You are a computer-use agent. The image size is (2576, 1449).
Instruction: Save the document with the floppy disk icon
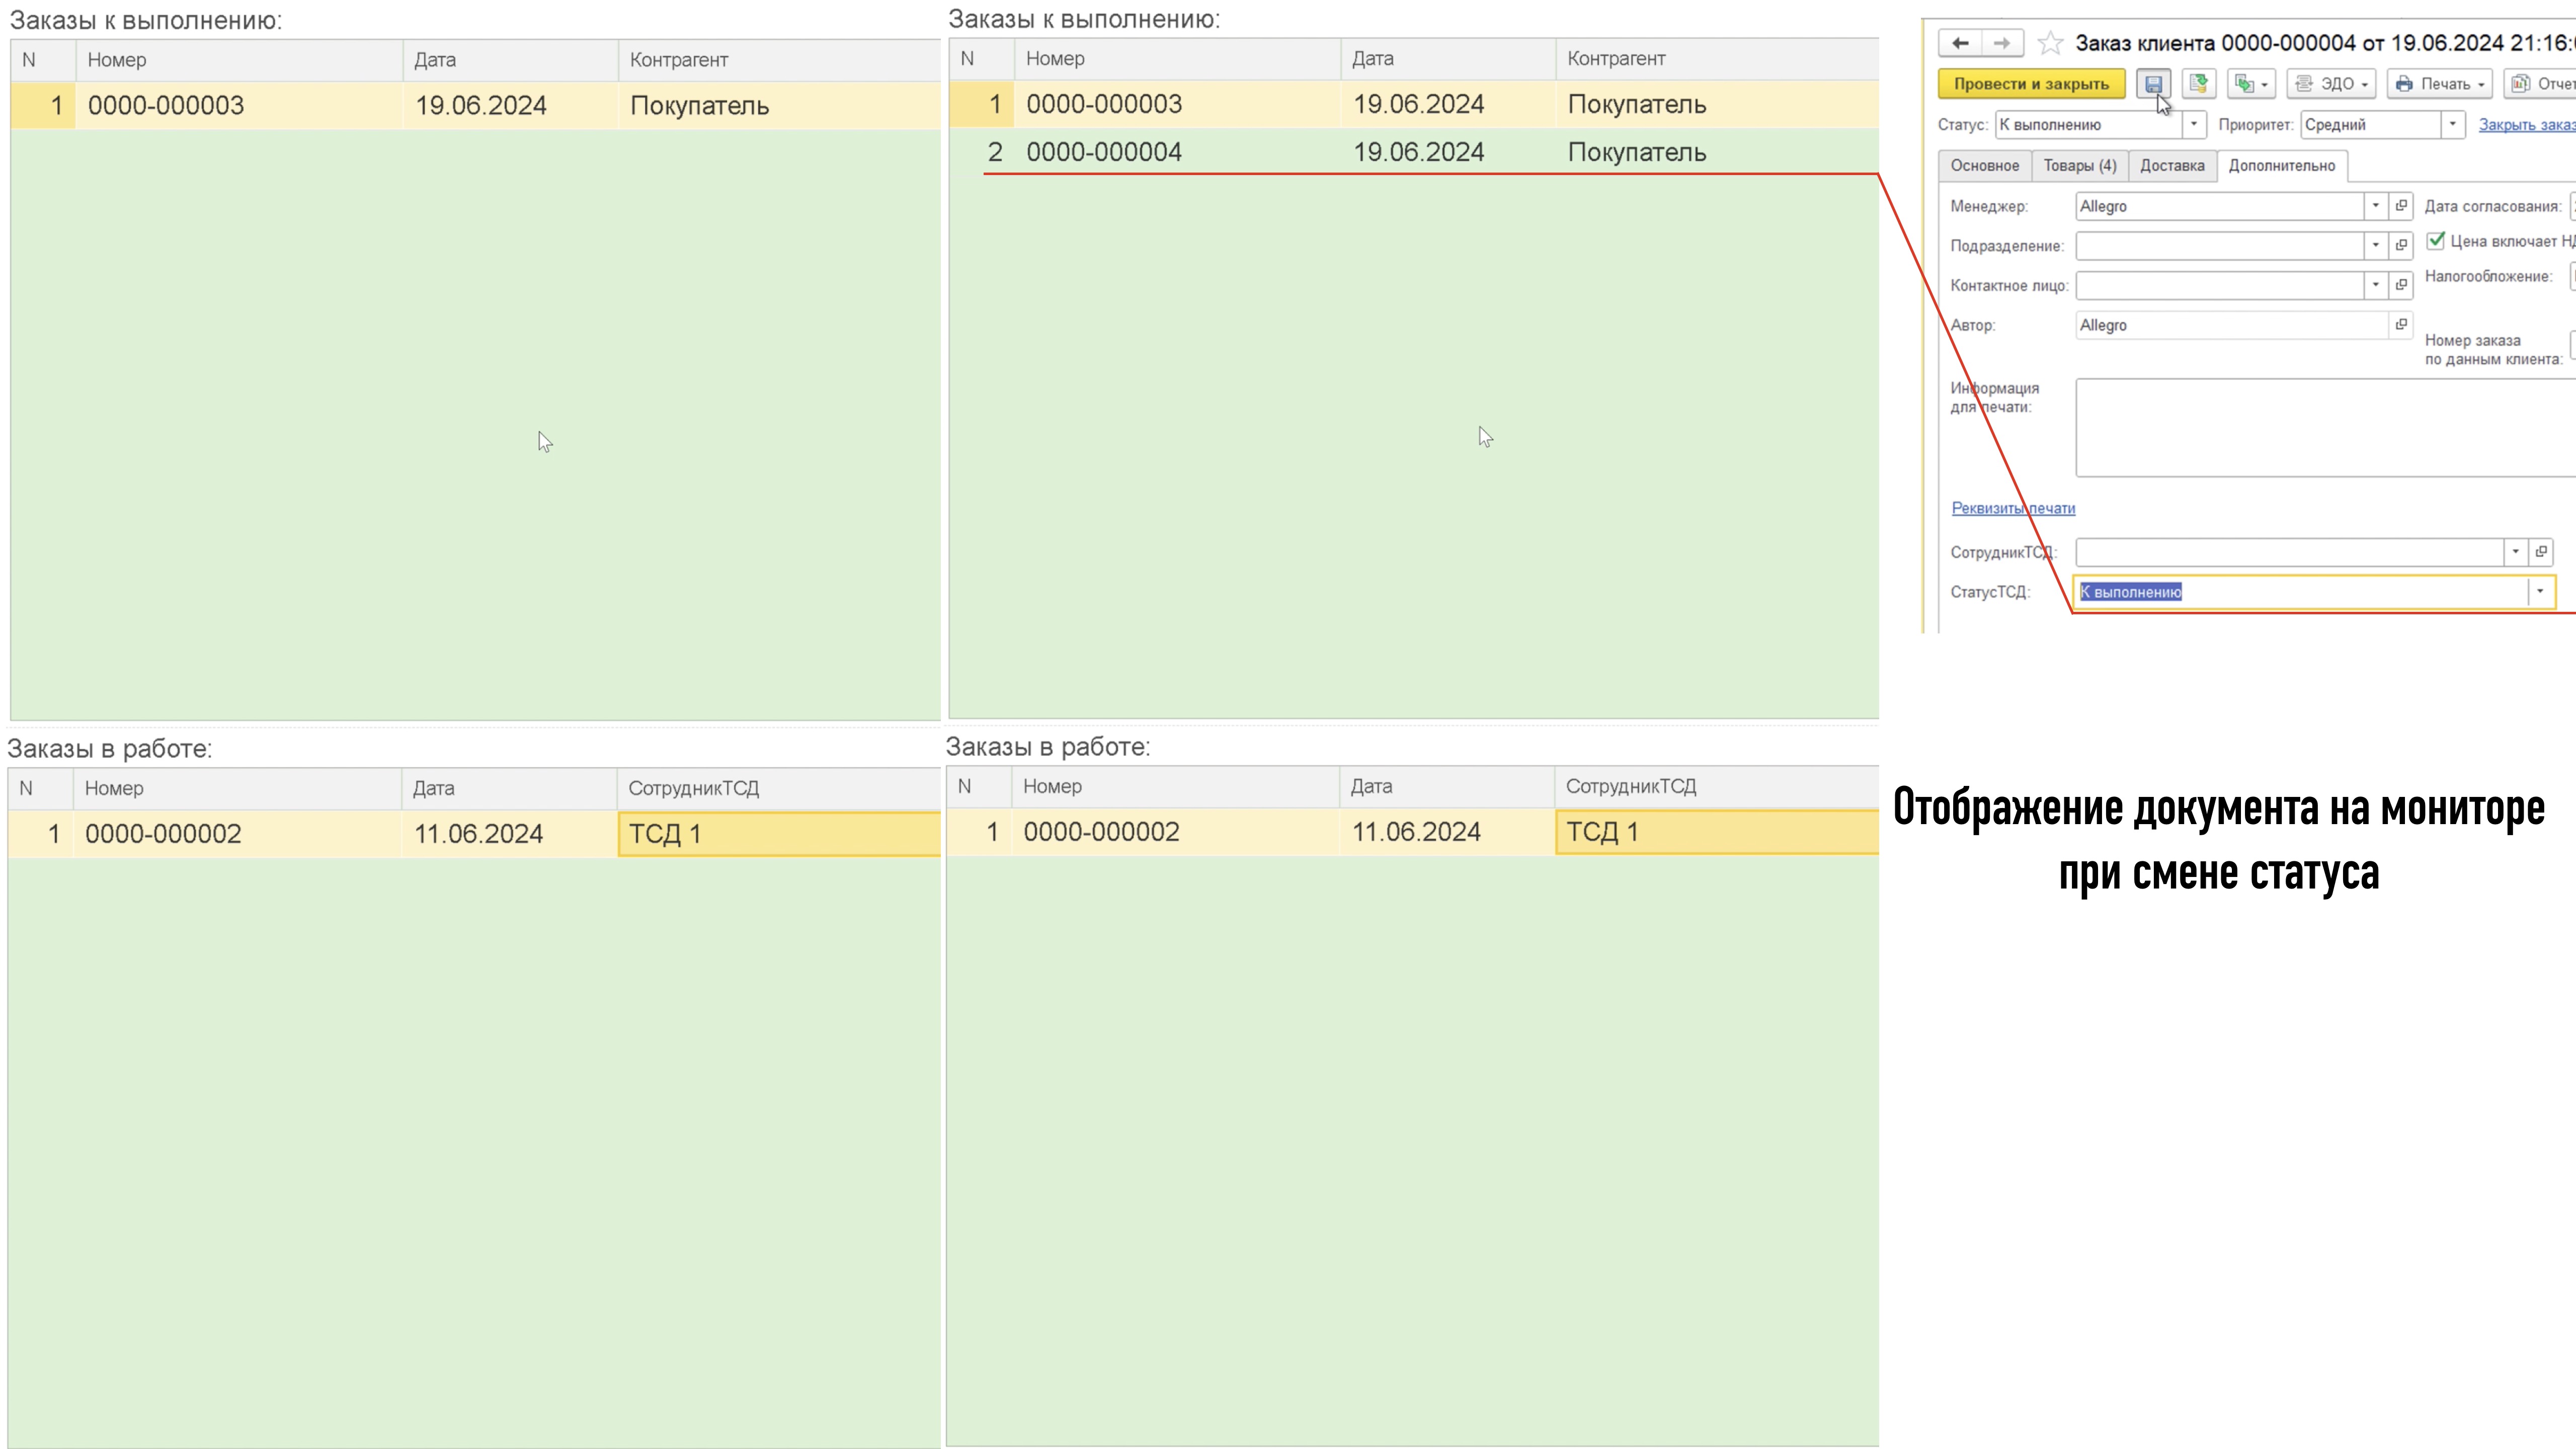pyautogui.click(x=2154, y=84)
